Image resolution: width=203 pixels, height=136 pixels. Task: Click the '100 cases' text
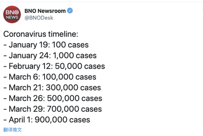[70, 45]
